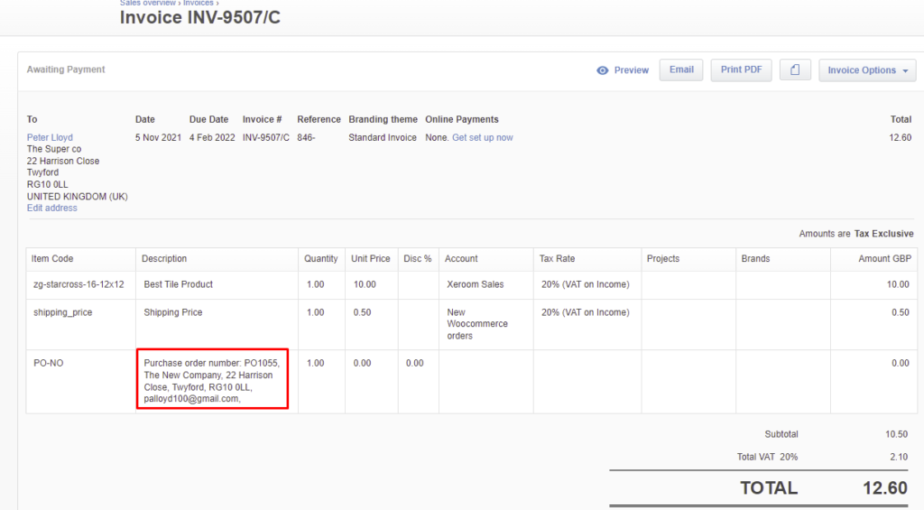Click the copy invoice icon button
The height and width of the screenshot is (510, 924).
tap(795, 70)
